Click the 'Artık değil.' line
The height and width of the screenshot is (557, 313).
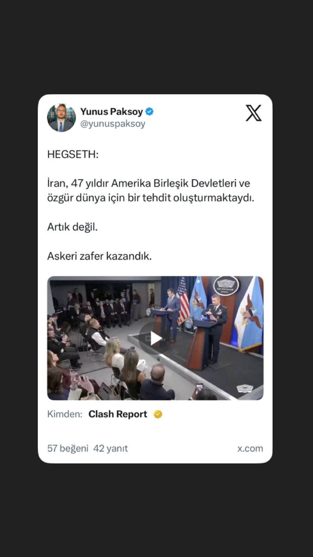pyautogui.click(x=73, y=227)
